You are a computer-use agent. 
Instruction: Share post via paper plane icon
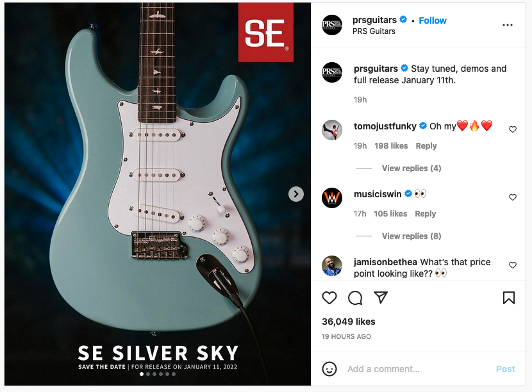tap(381, 297)
